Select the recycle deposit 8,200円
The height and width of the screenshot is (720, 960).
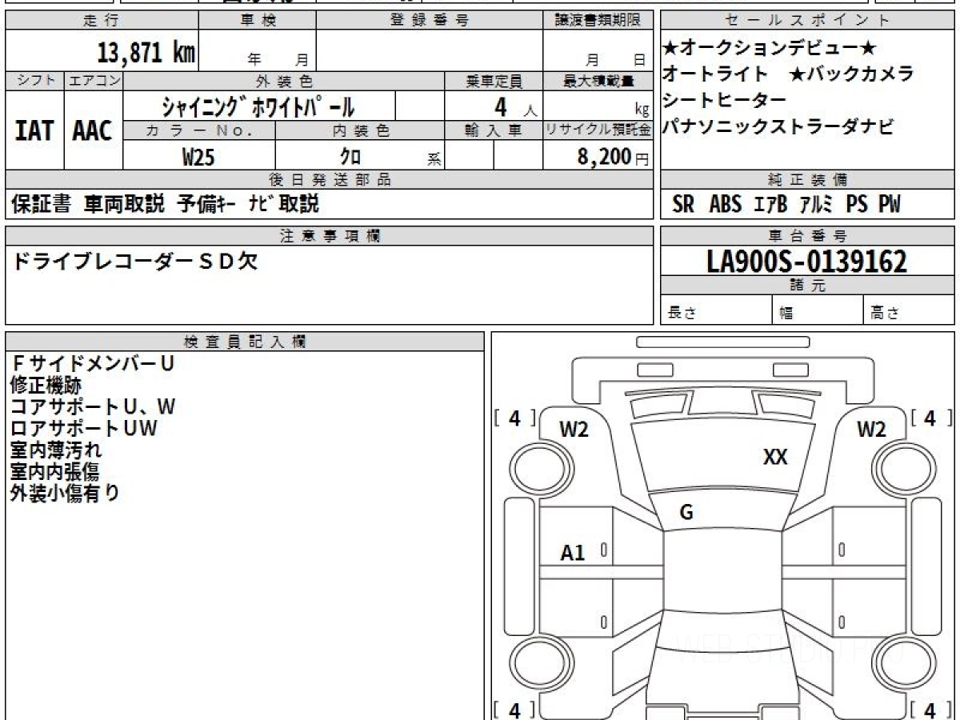tap(613, 157)
